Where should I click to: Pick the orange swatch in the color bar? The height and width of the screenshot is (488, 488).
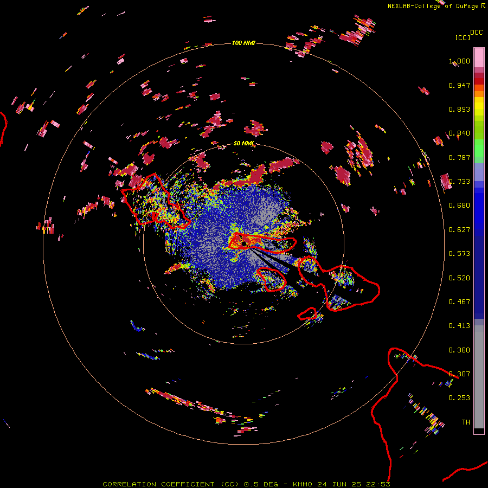click(x=479, y=94)
